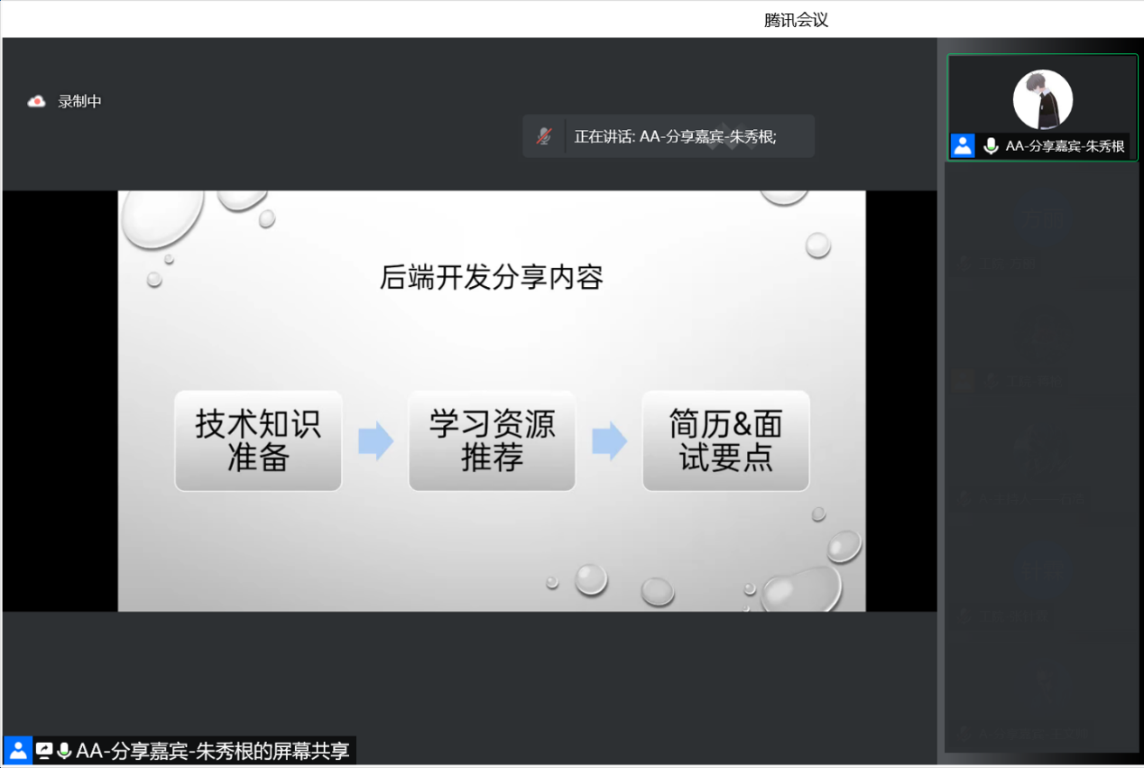Click the blue person icon at bottom-left corner

pos(18,750)
